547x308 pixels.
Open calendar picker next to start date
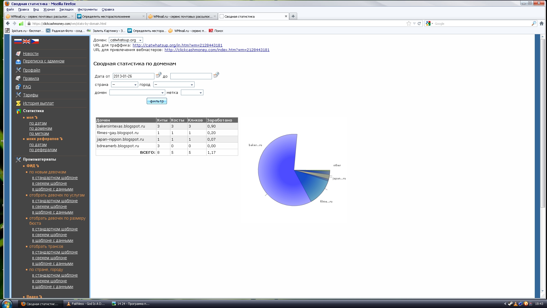tap(159, 75)
